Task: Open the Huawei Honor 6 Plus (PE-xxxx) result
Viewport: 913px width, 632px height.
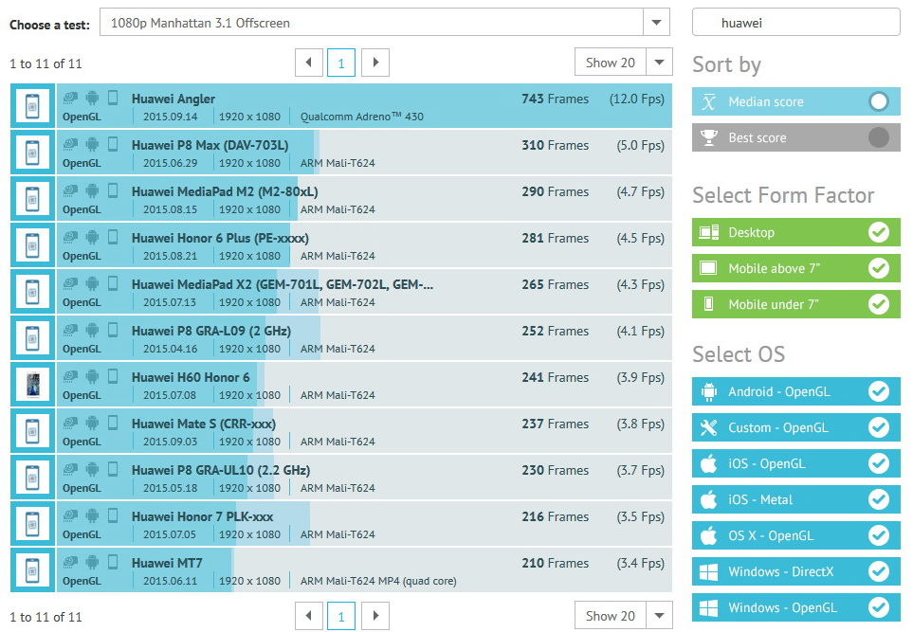Action: tap(220, 238)
